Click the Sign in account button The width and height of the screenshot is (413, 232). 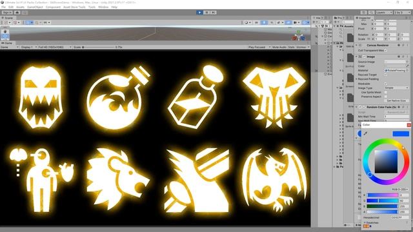click(7, 12)
